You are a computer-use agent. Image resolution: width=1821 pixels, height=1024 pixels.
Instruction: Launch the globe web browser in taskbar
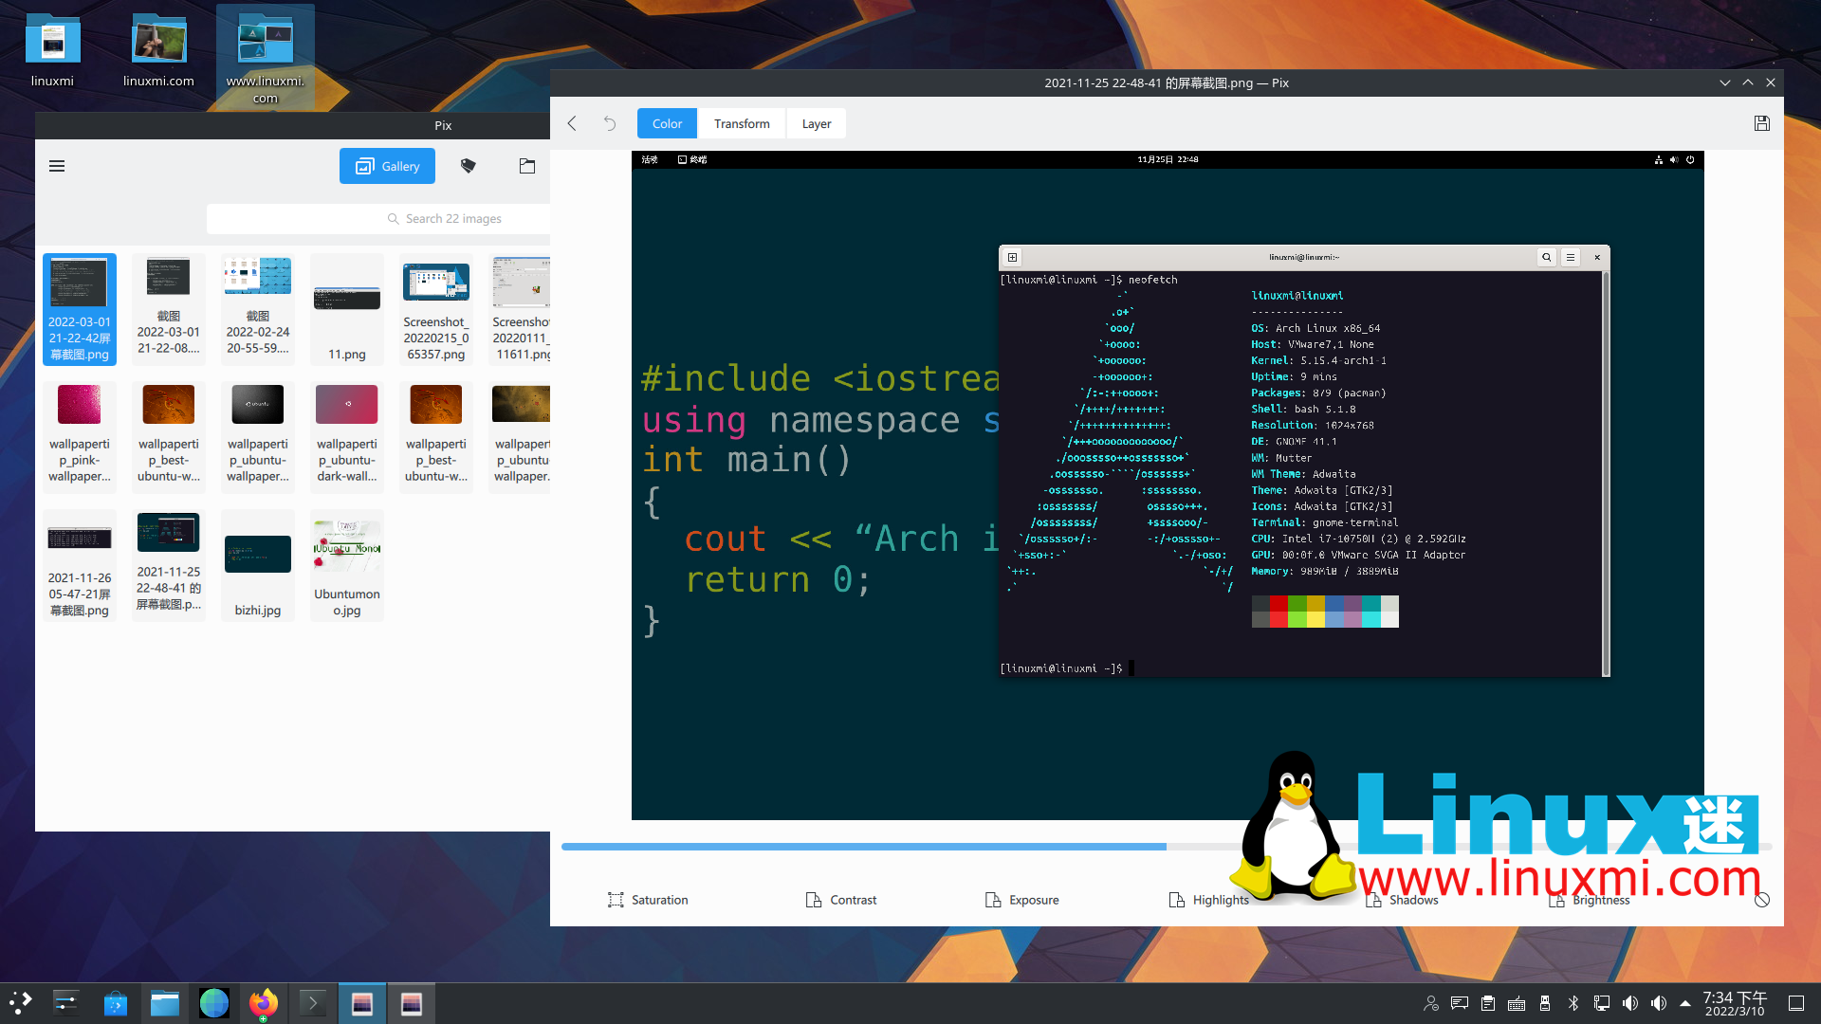pyautogui.click(x=214, y=1003)
